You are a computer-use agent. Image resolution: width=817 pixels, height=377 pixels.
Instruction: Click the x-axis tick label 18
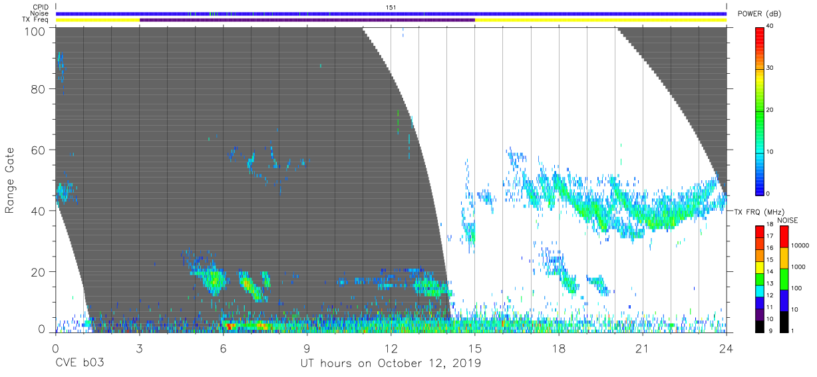(x=559, y=348)
